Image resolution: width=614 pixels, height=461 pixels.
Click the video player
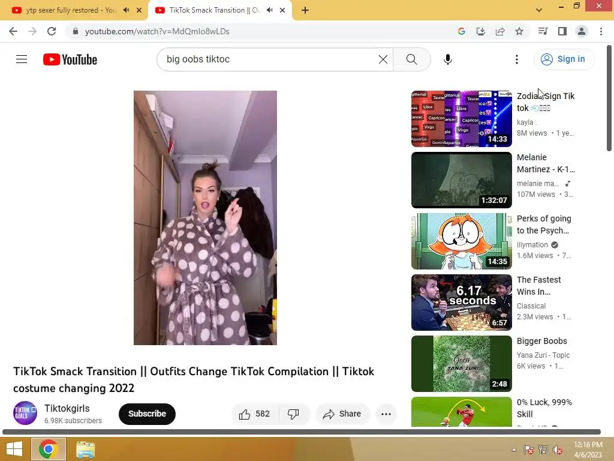point(205,218)
